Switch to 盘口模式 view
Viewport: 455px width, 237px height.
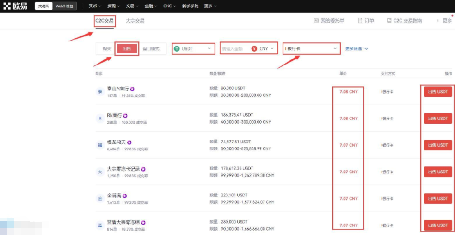click(x=151, y=49)
